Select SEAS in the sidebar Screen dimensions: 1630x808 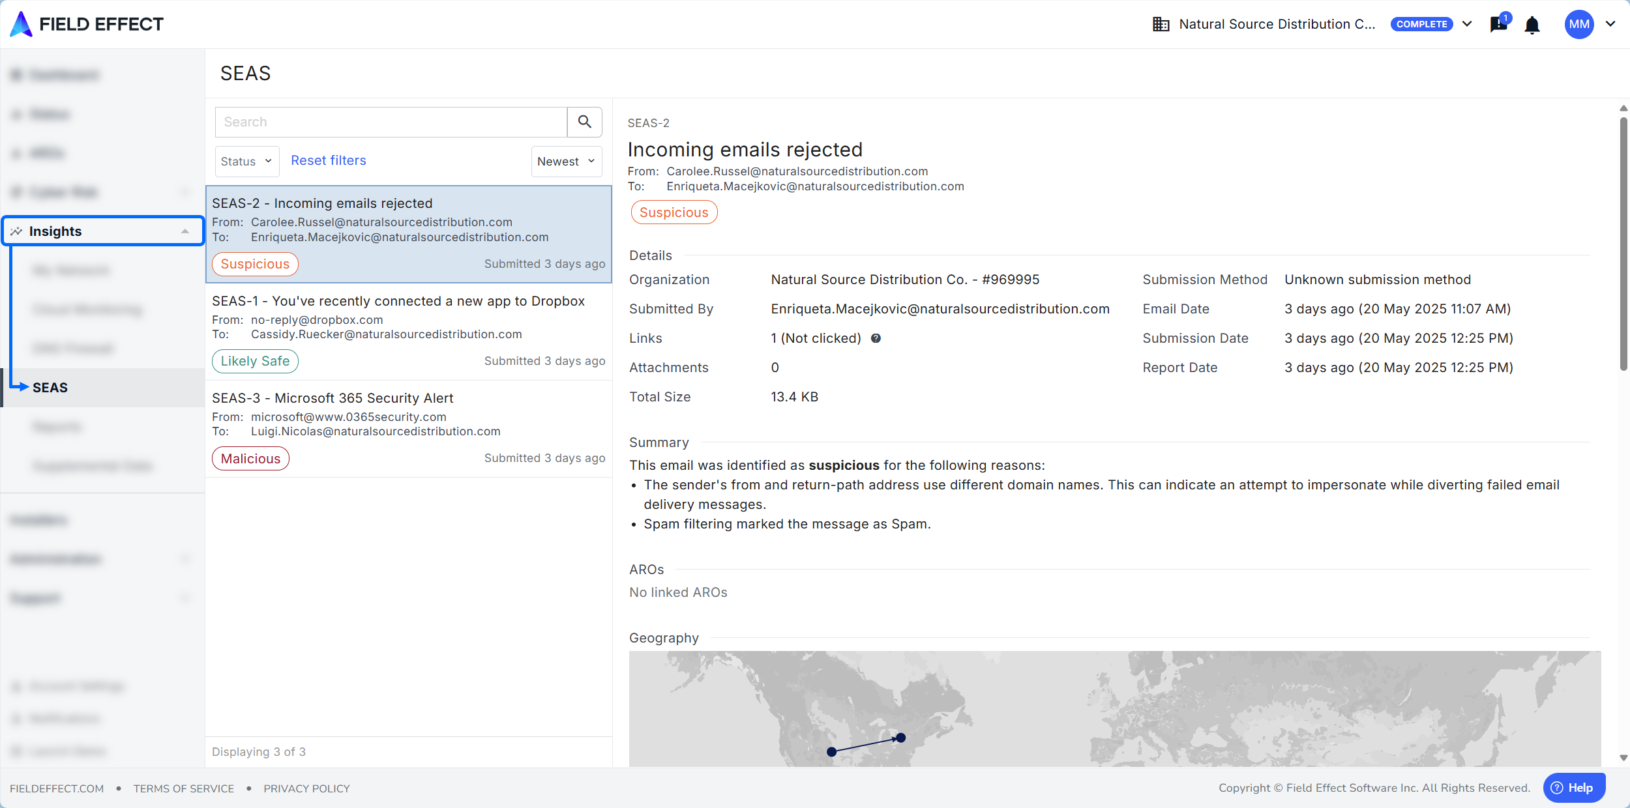click(x=50, y=388)
